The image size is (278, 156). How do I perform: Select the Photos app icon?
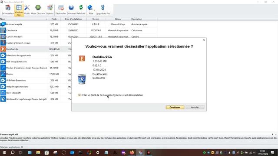pyautogui.click(x=3, y=74)
